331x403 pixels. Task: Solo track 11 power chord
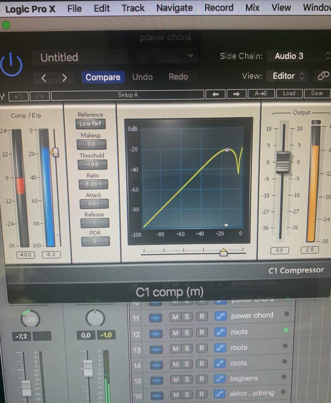(187, 317)
